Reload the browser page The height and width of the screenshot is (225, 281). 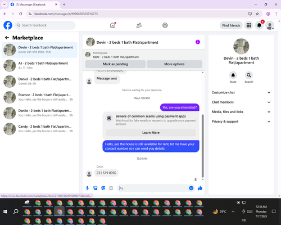[x=21, y=13]
